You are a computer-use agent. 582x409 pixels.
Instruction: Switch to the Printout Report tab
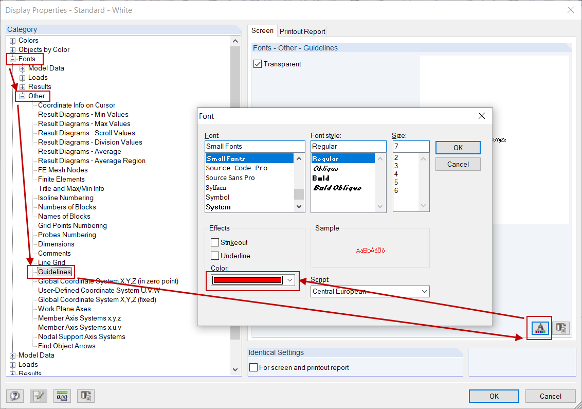(x=302, y=31)
